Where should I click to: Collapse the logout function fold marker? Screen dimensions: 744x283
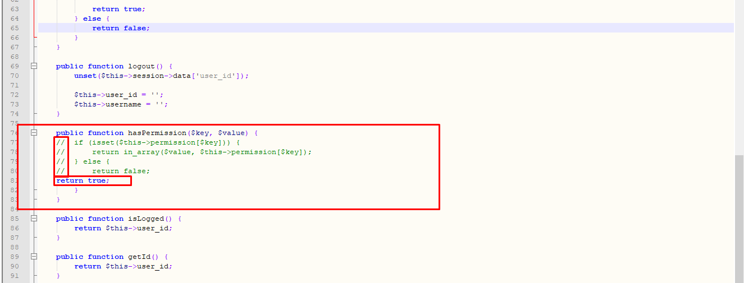pyautogui.click(x=34, y=66)
